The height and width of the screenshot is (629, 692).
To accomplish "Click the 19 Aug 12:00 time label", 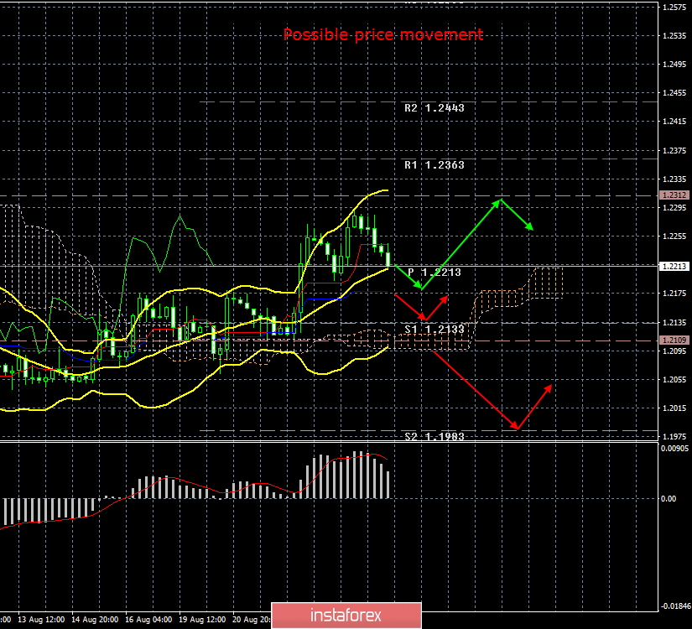I will [203, 620].
